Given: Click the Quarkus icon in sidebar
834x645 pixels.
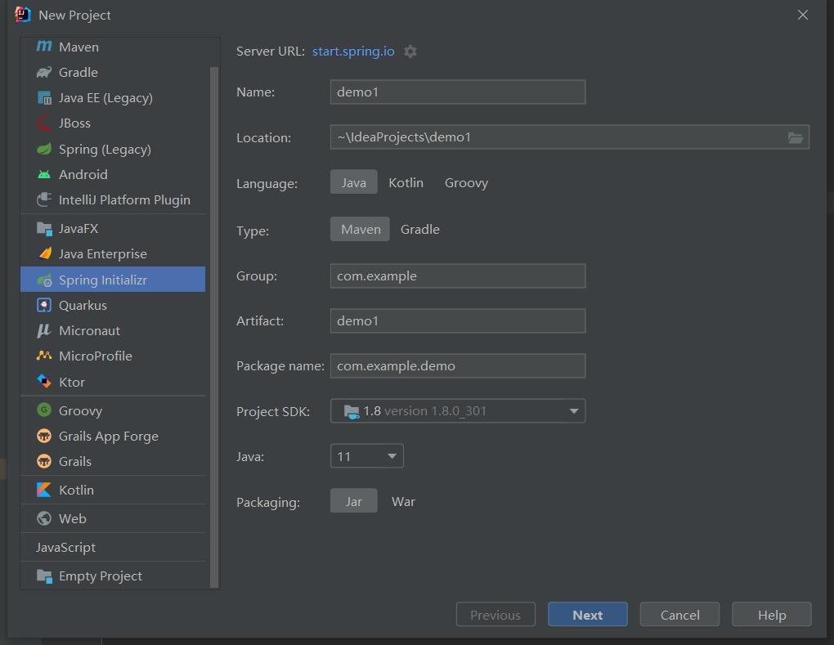Looking at the screenshot, I should 44,305.
